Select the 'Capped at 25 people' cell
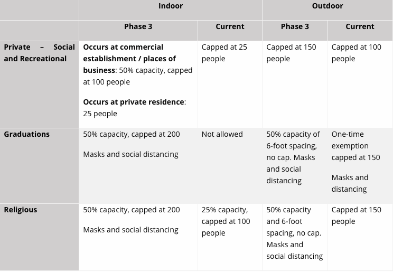 pos(224,53)
